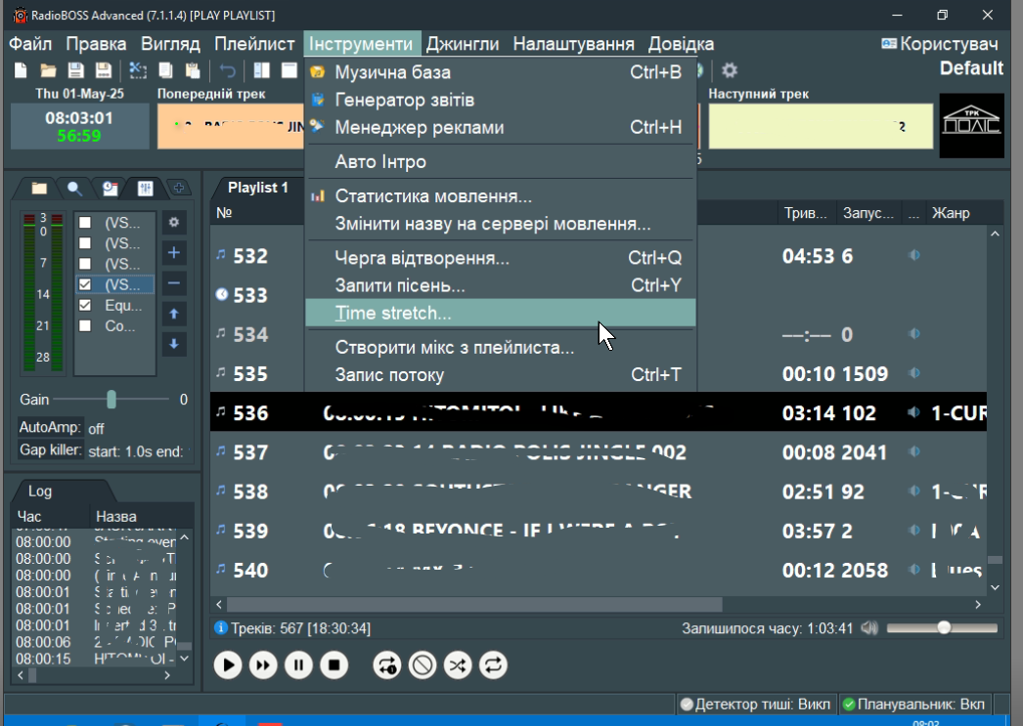Open settings with the toolbar gear icon
The image size is (1023, 726).
click(x=730, y=69)
